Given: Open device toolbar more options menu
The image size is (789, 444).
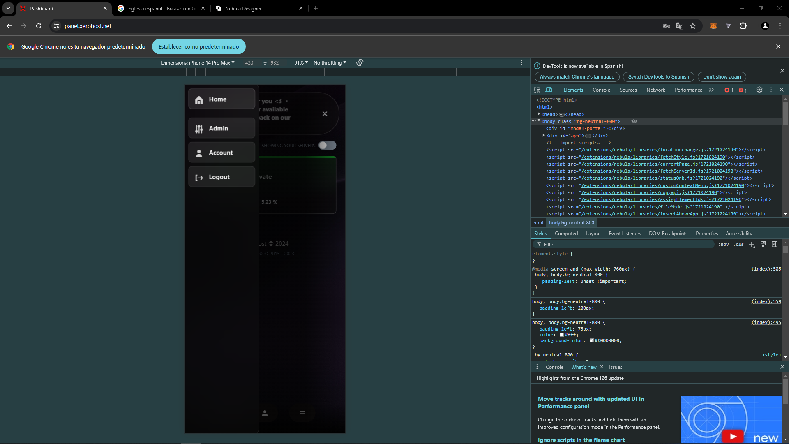Looking at the screenshot, I should pos(521,62).
